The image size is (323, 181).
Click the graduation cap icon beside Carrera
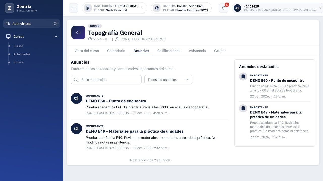[x=157, y=8]
